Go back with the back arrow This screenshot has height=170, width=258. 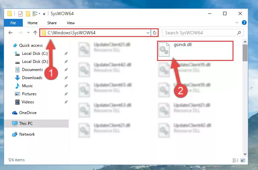10,33
